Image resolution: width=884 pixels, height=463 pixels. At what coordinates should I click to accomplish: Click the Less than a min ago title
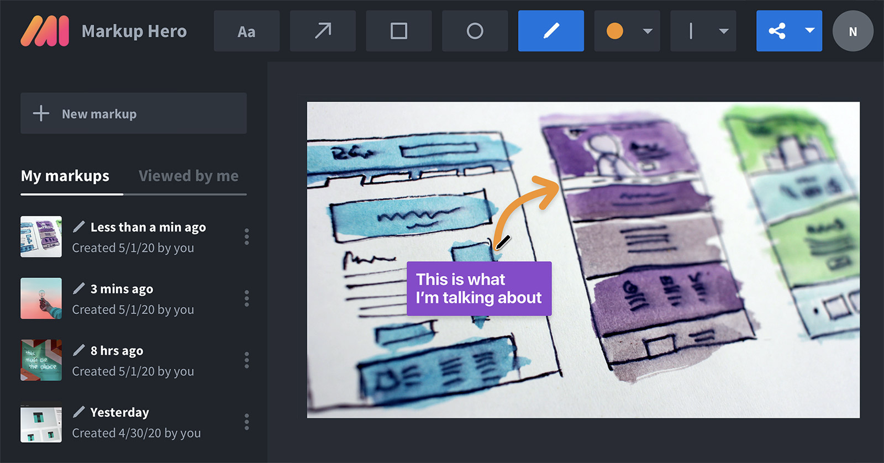(148, 227)
